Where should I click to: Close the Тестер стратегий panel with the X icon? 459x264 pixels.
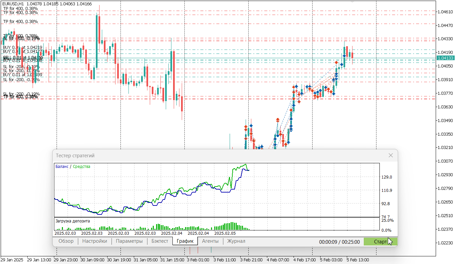(x=390, y=155)
